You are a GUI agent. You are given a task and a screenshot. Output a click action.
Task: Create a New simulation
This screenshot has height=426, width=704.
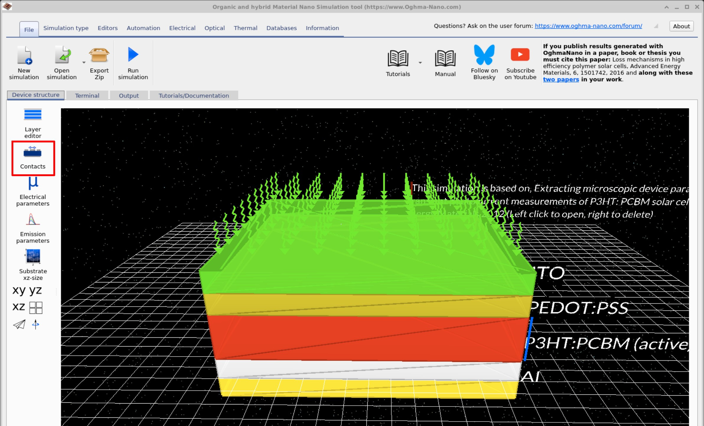(24, 61)
